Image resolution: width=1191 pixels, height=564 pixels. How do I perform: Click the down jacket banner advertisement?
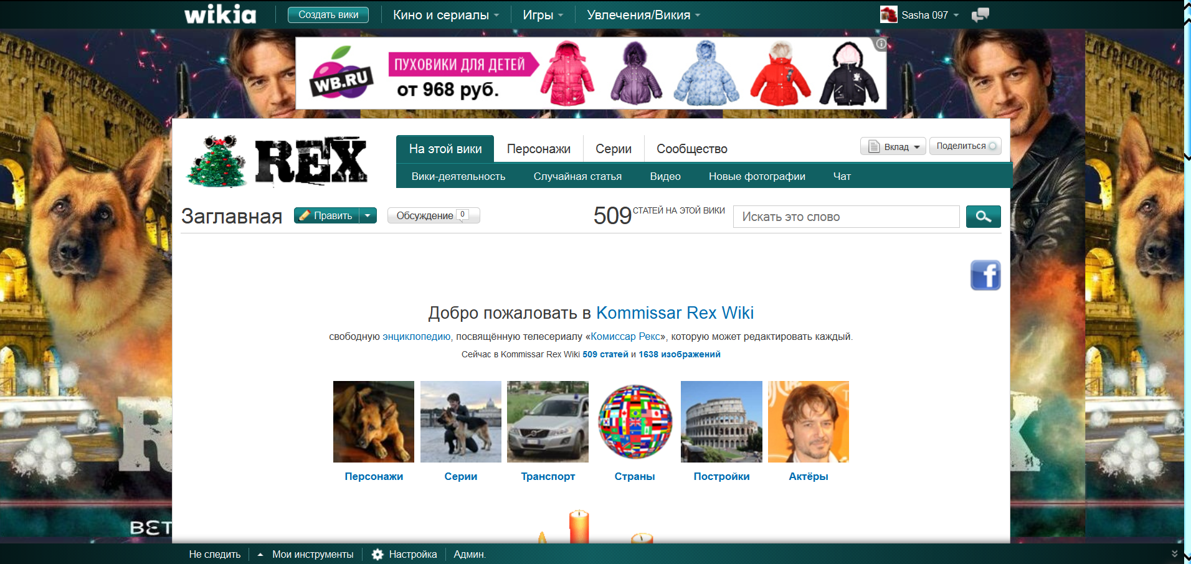(591, 73)
